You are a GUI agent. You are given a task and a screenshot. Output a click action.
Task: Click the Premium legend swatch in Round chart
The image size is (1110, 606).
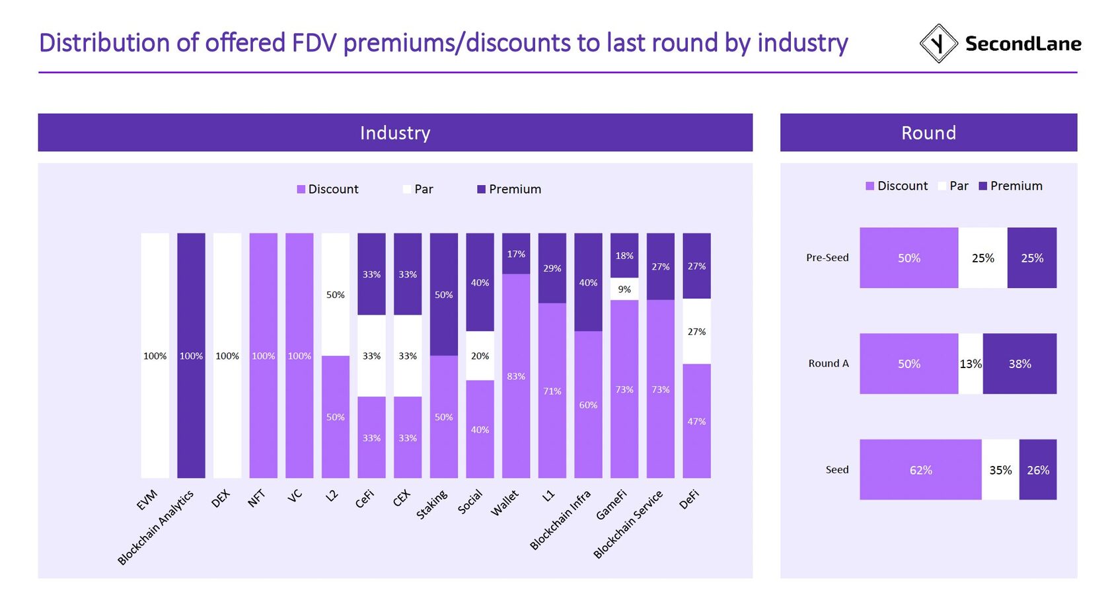click(983, 186)
